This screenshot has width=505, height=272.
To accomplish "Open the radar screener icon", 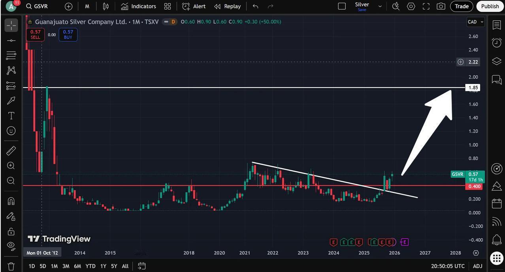I will point(497,169).
